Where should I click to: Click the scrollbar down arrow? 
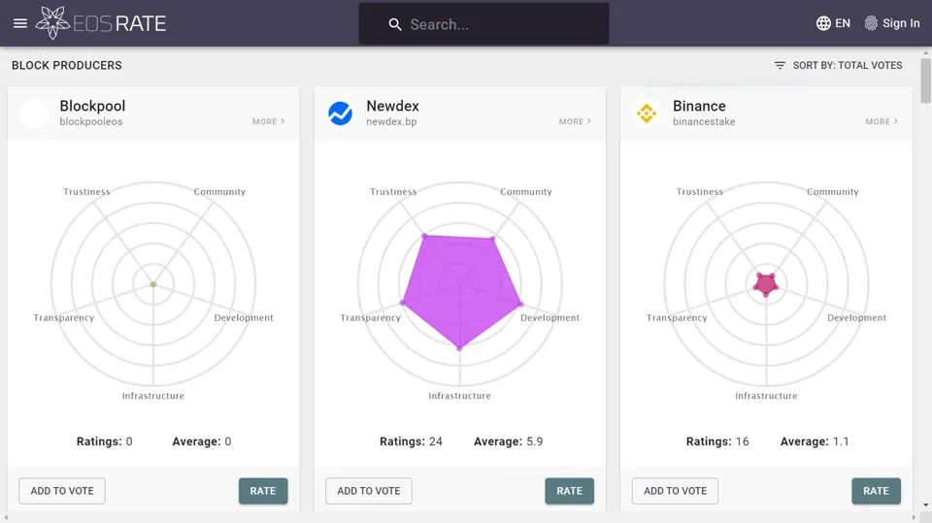tap(925, 506)
